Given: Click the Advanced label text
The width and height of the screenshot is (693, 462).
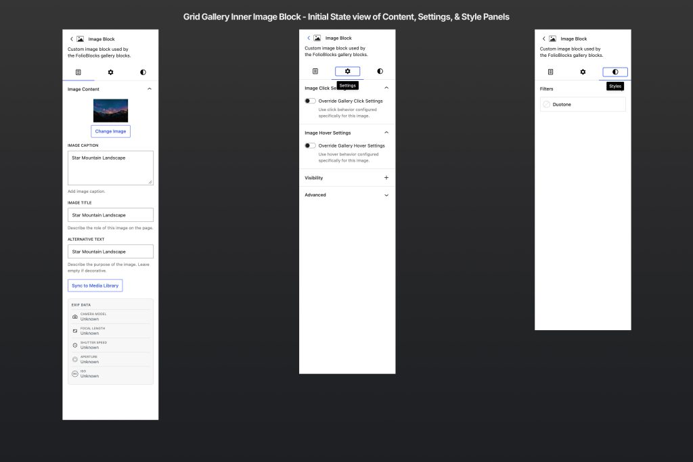Looking at the screenshot, I should [315, 195].
